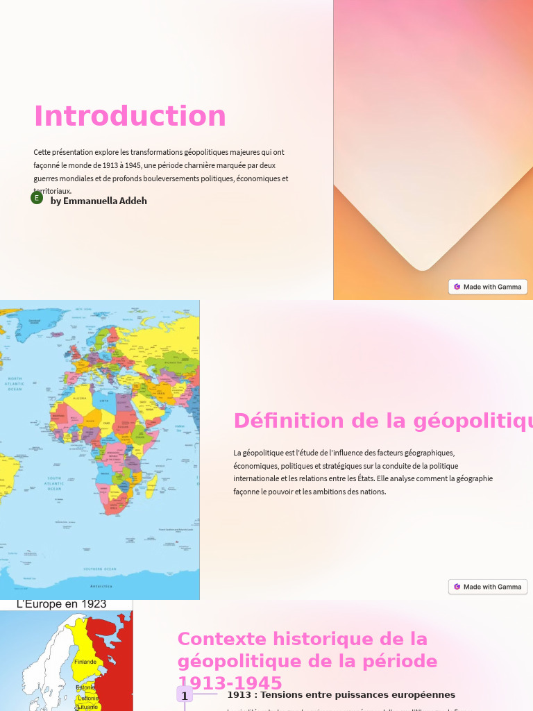
Task: Click the paragraph starting La géopolitique est l'étude
Action: [363, 472]
